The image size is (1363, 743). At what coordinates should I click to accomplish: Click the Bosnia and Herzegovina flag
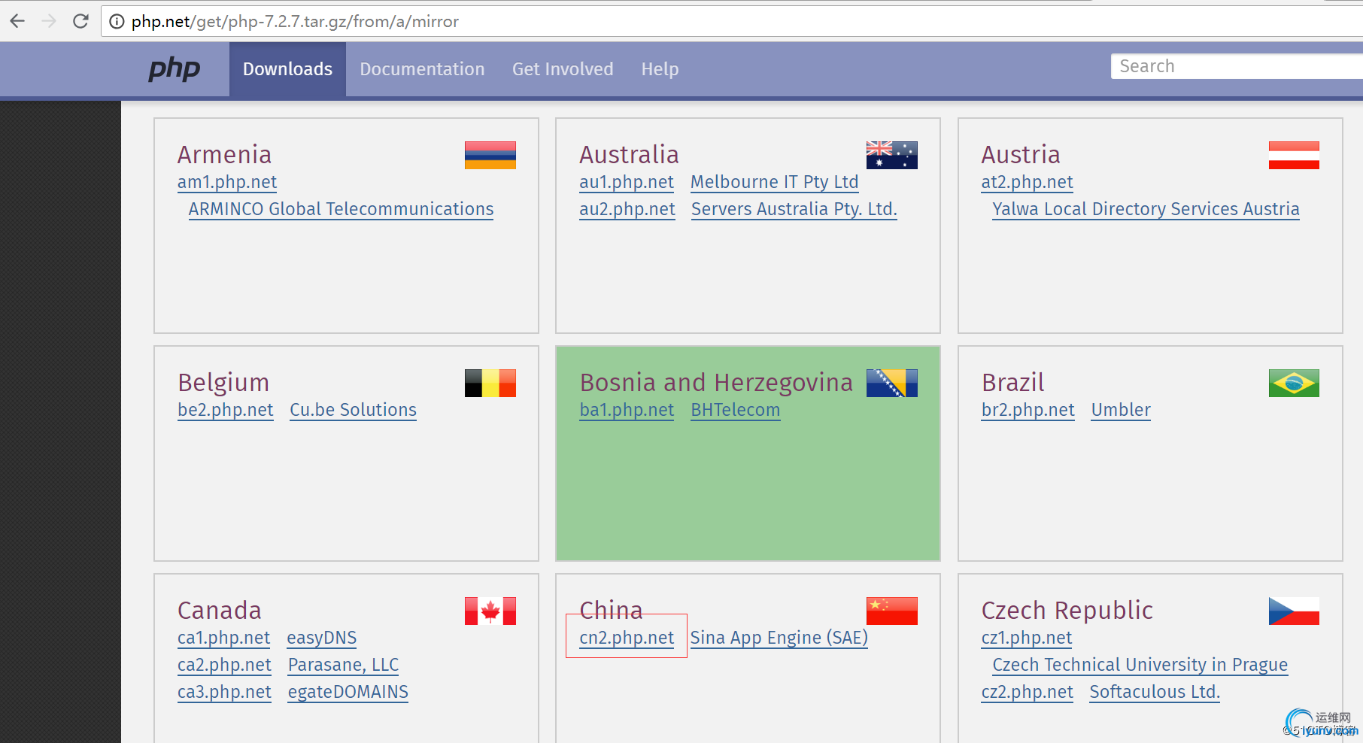[892, 383]
